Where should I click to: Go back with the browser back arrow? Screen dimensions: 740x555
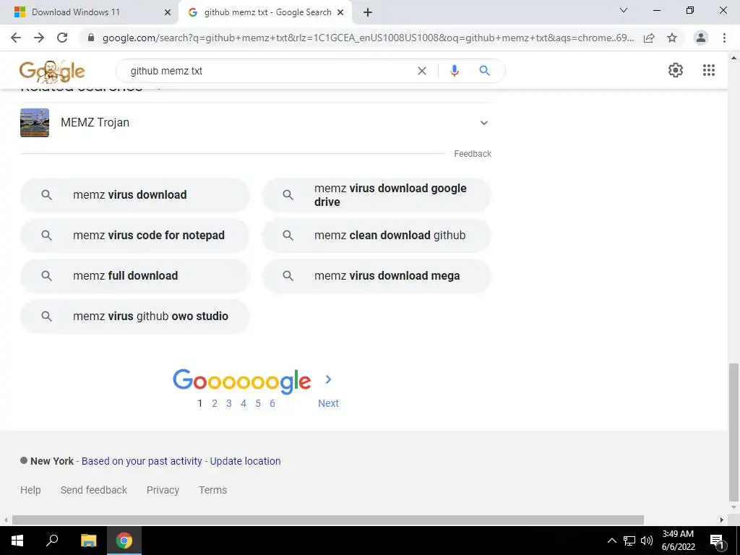click(16, 38)
